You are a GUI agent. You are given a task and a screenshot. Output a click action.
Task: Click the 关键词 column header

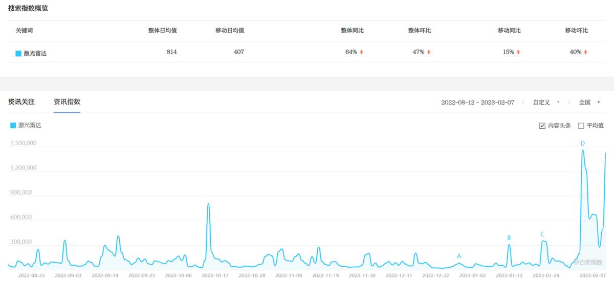click(24, 31)
